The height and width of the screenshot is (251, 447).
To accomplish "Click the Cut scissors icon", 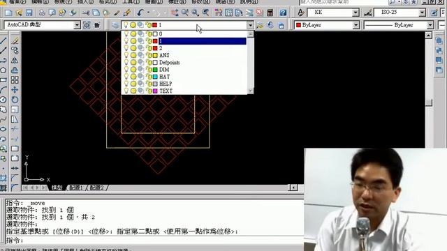I will click(86, 13).
